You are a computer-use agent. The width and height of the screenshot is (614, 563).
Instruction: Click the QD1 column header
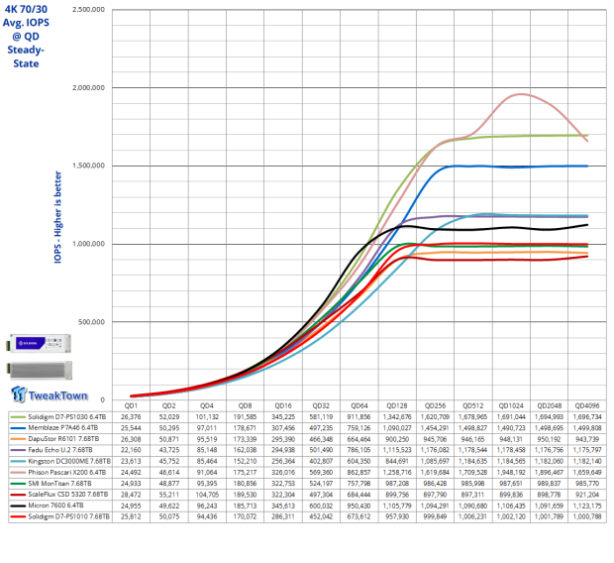tap(131, 405)
